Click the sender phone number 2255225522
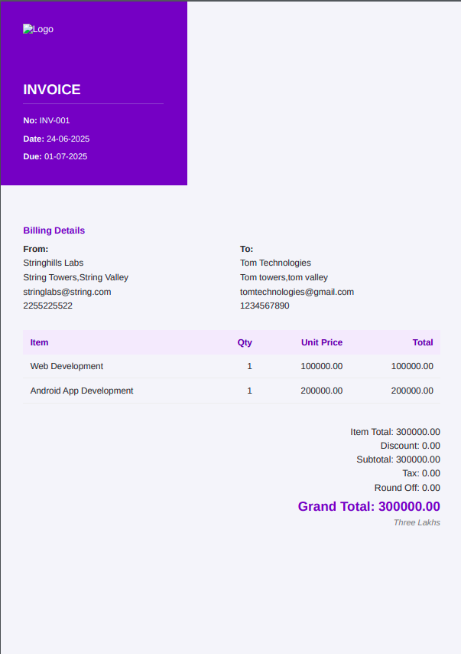The image size is (461, 654). point(48,306)
